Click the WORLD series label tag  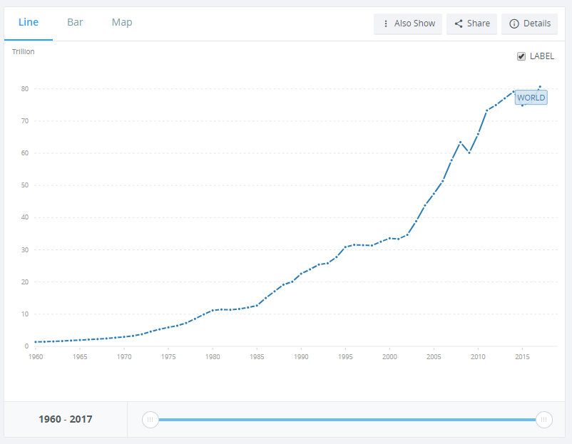point(531,98)
